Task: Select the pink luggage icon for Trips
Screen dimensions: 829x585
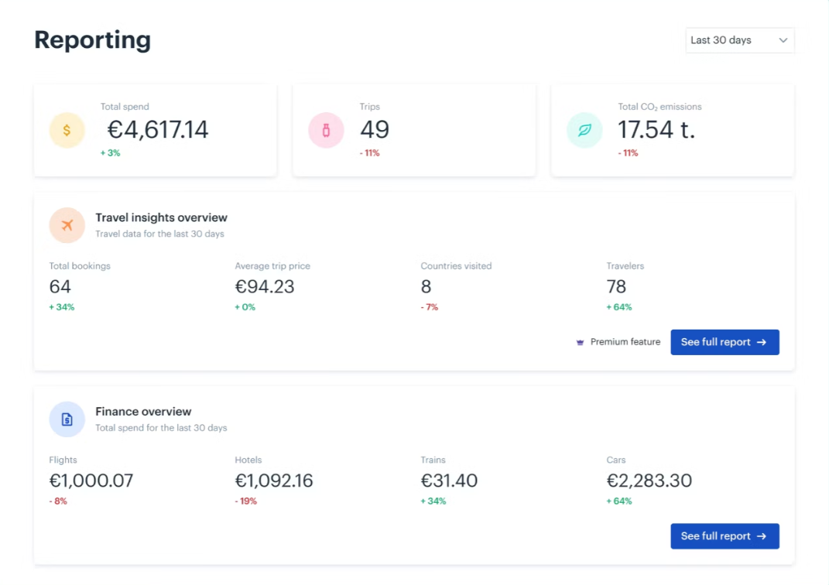Action: (x=326, y=130)
